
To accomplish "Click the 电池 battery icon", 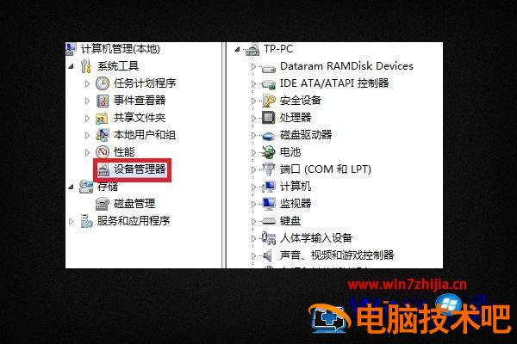I will [268, 152].
